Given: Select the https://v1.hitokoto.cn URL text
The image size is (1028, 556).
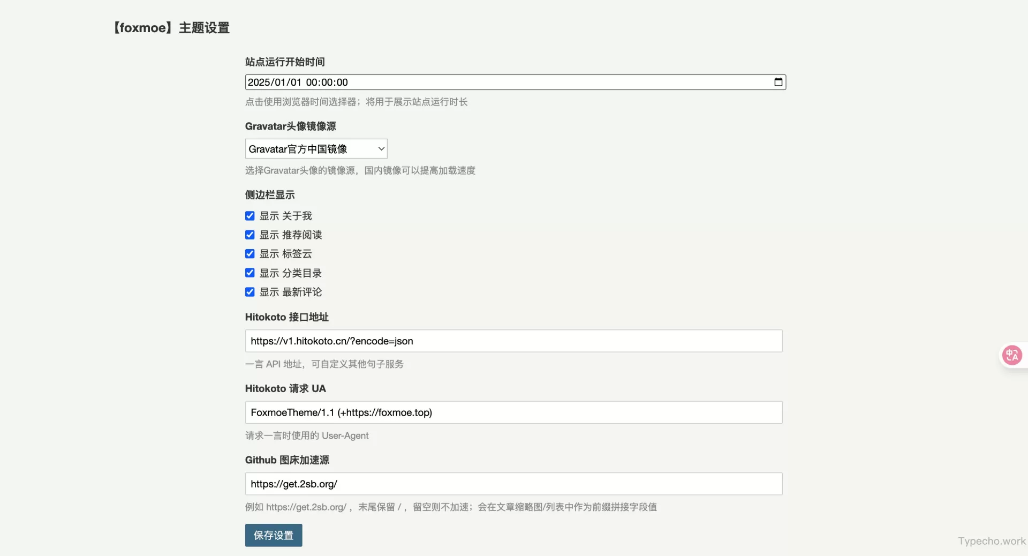Looking at the screenshot, I should pyautogui.click(x=332, y=341).
